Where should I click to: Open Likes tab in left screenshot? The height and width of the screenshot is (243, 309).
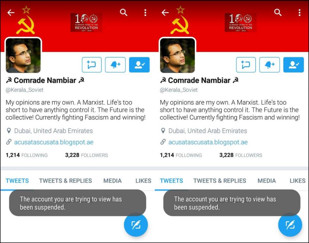click(143, 181)
